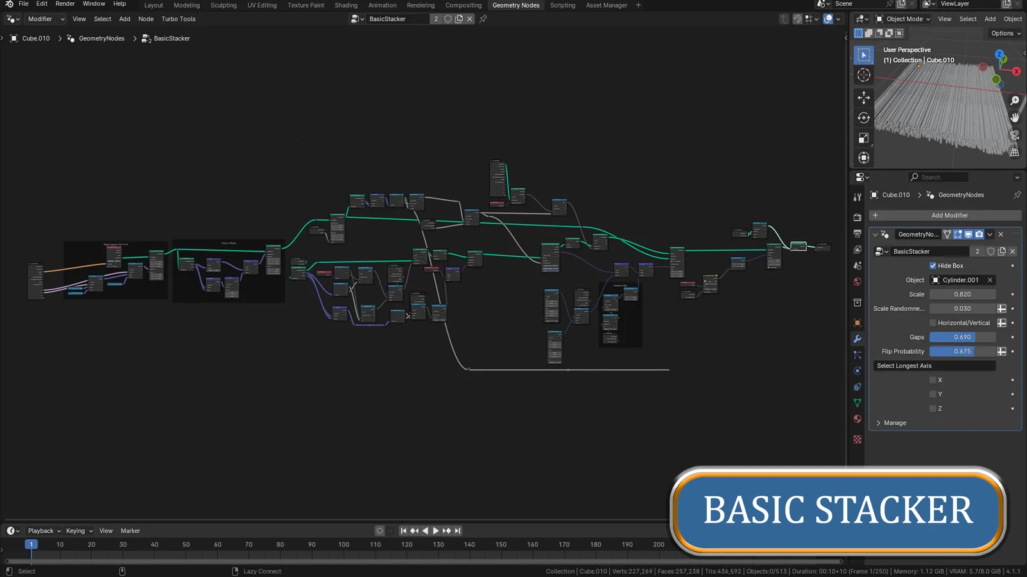Jump to frame 50 on the timeline
Viewport: 1027px width, 577px height.
pyautogui.click(x=186, y=544)
